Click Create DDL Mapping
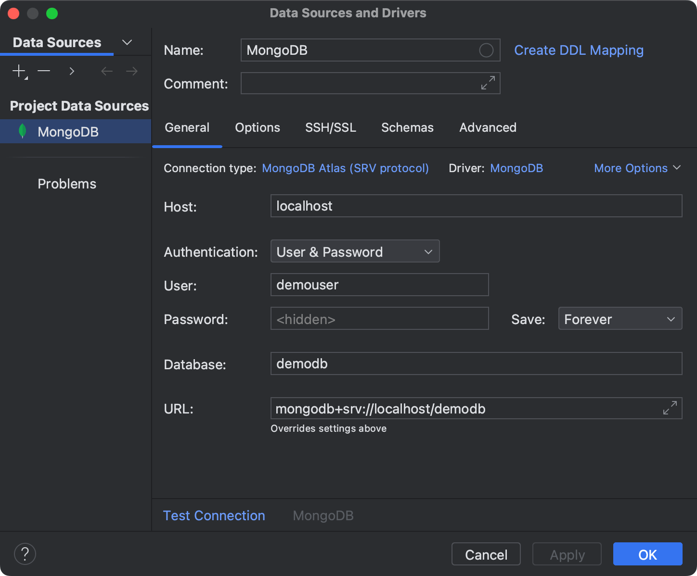The image size is (697, 576). (x=579, y=50)
